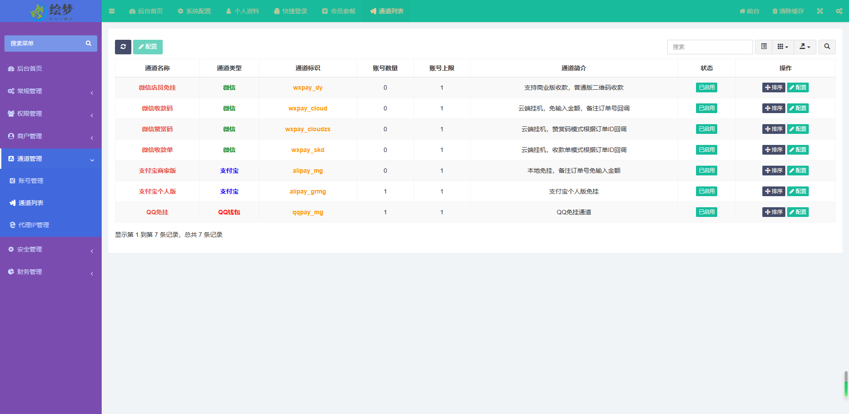The height and width of the screenshot is (414, 849).
Task: Toggle the sidebar hamburger menu icon
Action: coord(112,11)
